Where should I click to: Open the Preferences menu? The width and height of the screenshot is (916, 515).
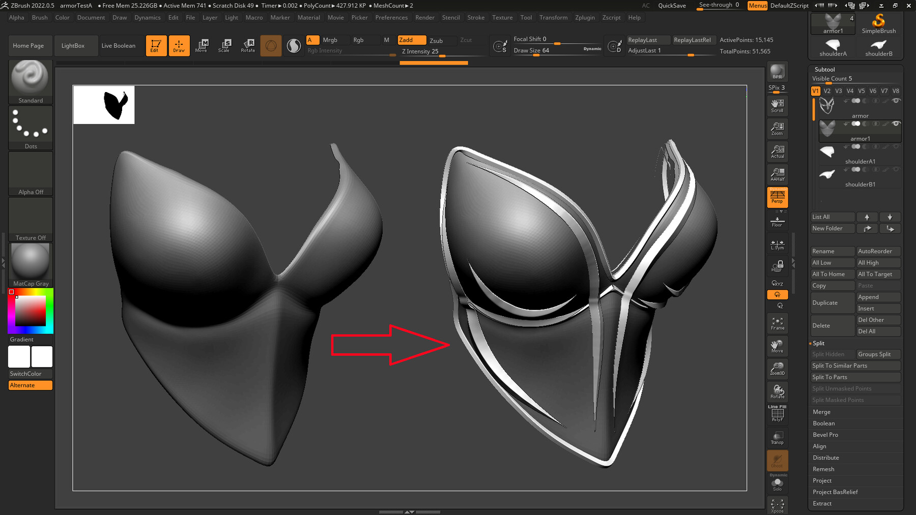coord(391,17)
